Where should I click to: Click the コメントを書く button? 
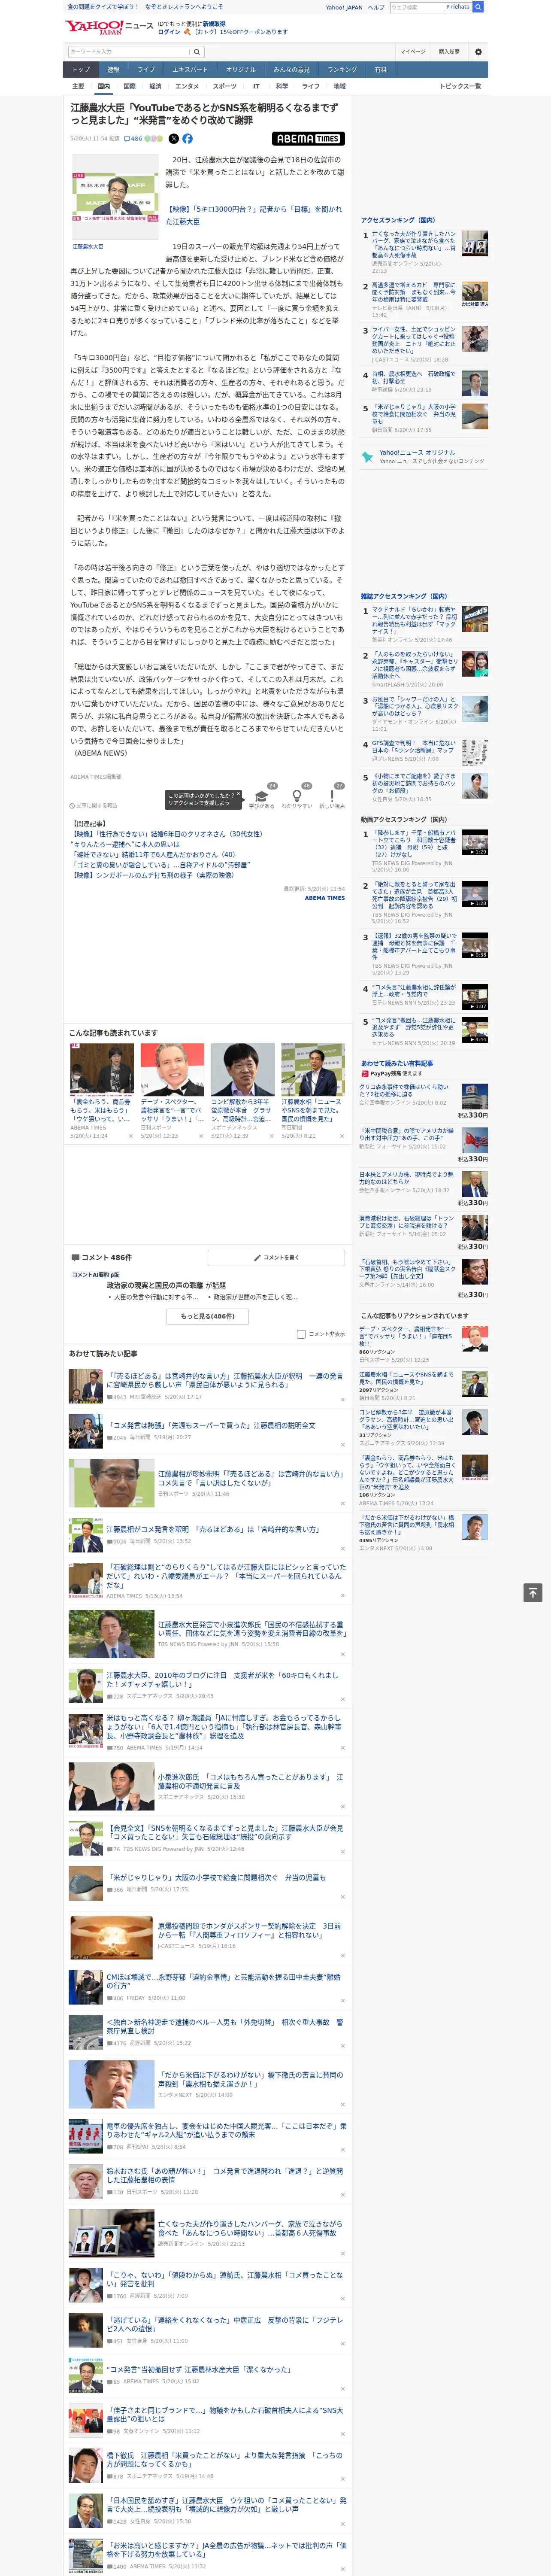[276, 1257]
